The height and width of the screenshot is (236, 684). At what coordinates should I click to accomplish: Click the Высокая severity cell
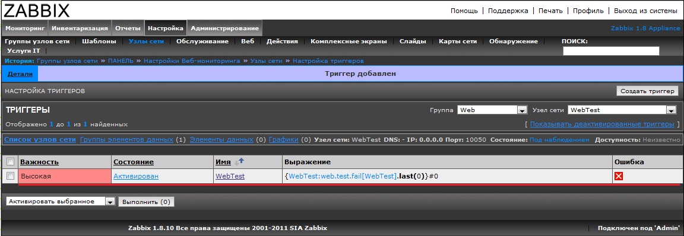(x=65, y=176)
